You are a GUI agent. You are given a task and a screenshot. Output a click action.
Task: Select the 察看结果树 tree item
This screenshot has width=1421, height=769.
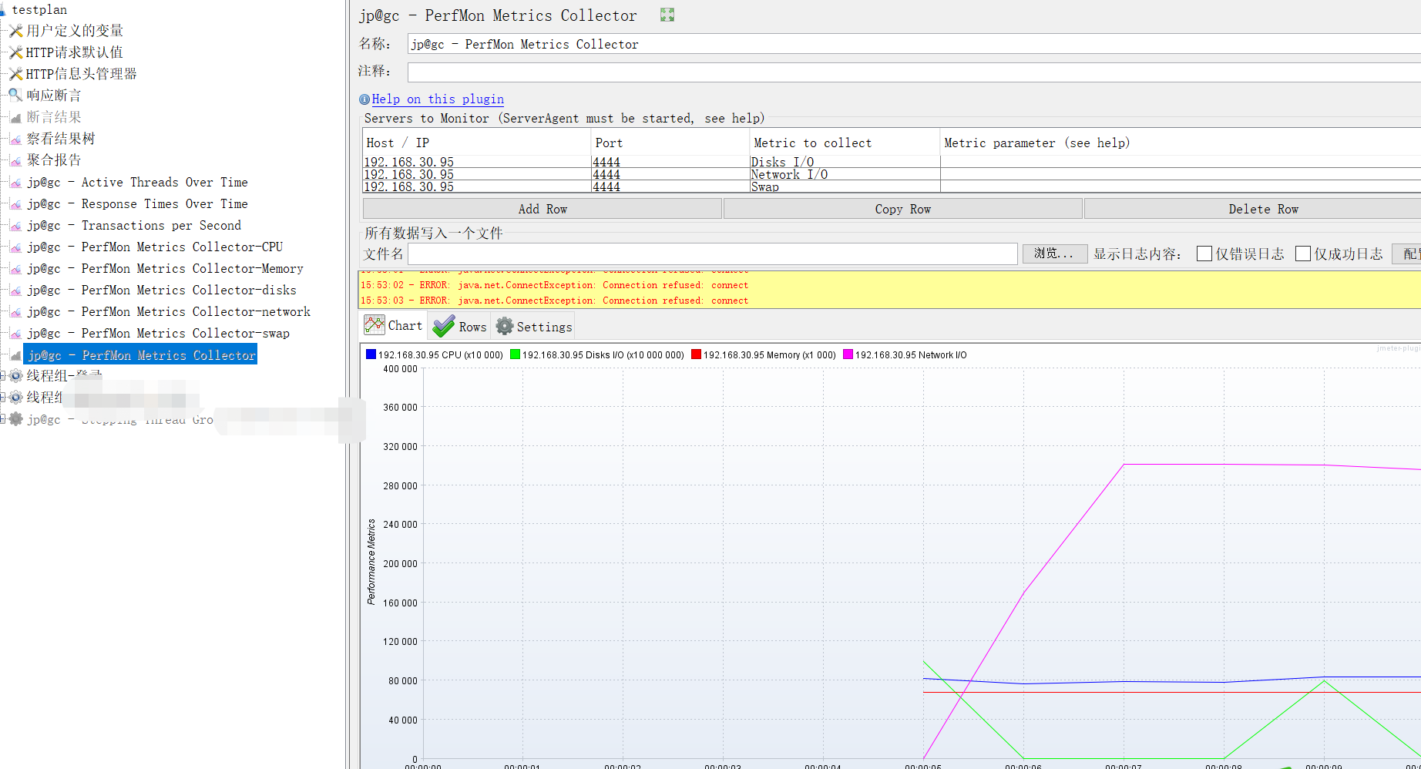[x=61, y=139]
